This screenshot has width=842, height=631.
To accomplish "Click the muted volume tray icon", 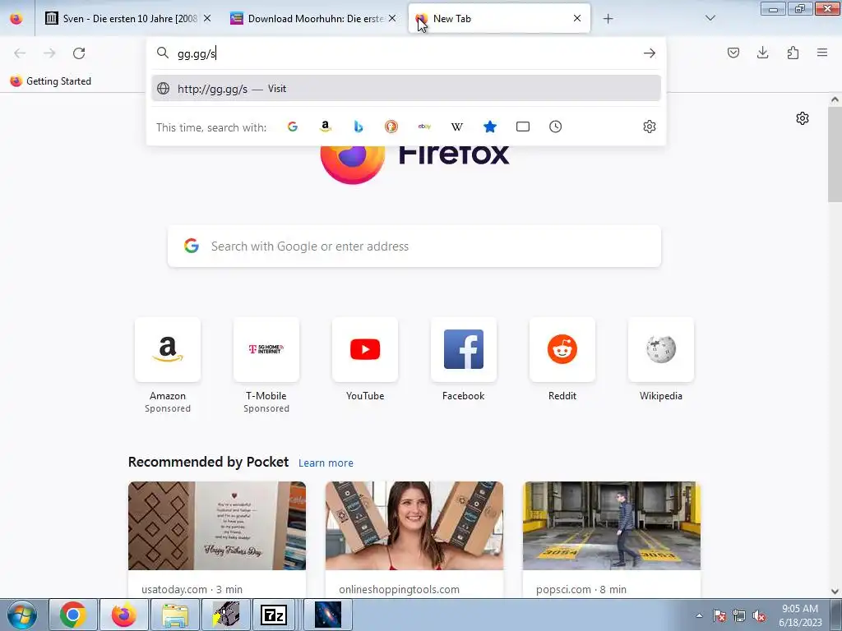I will [x=759, y=616].
